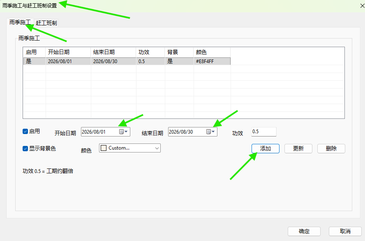The width and height of the screenshot is (365, 241).
Task: Click the 添加 button
Action: click(x=266, y=149)
